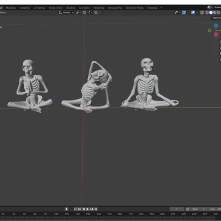Toggle auto keying record button
Viewport: 221px width, 221px height.
click(x=66, y=209)
